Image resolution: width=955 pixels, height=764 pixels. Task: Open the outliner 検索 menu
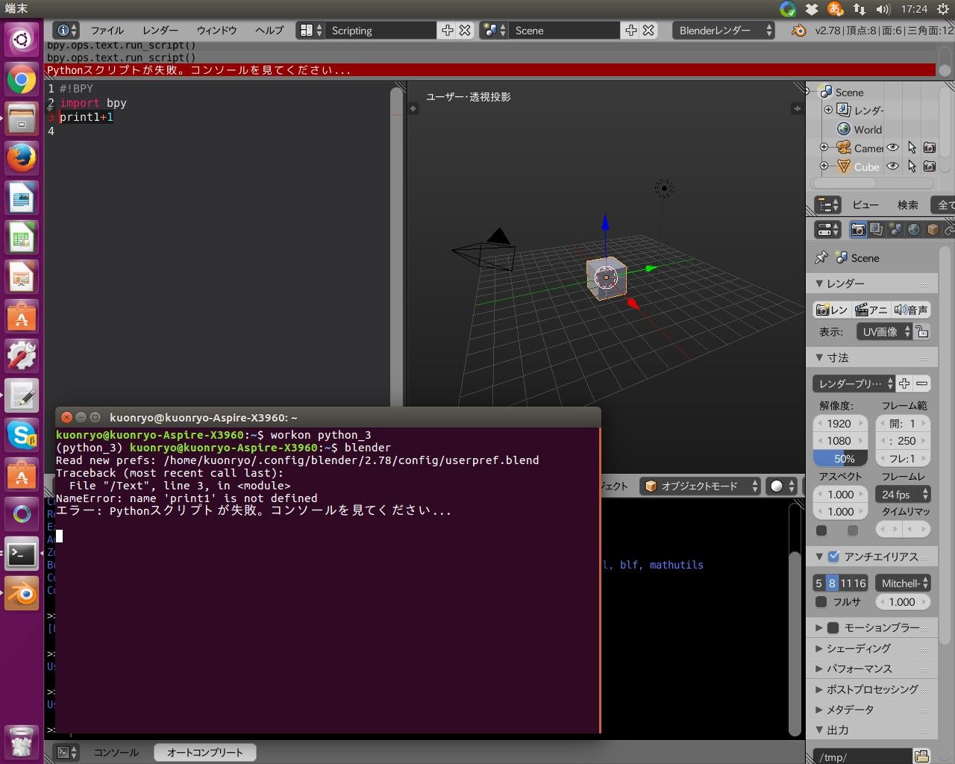[x=908, y=205]
